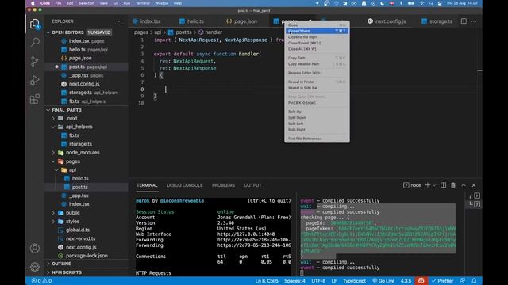Choose Close All in context menu

(317, 49)
